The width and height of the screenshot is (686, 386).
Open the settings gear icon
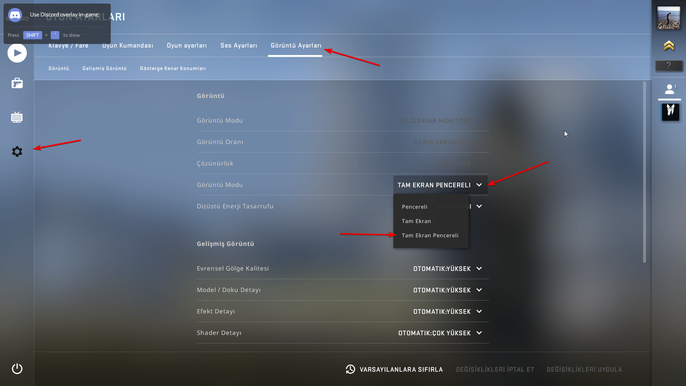pyautogui.click(x=17, y=152)
